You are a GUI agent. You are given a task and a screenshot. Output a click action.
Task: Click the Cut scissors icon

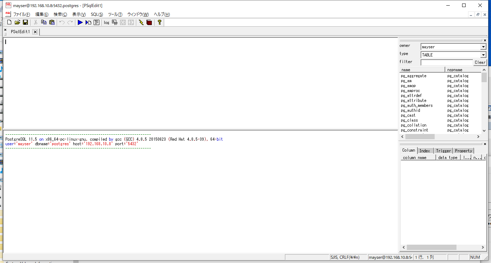[x=36, y=22]
